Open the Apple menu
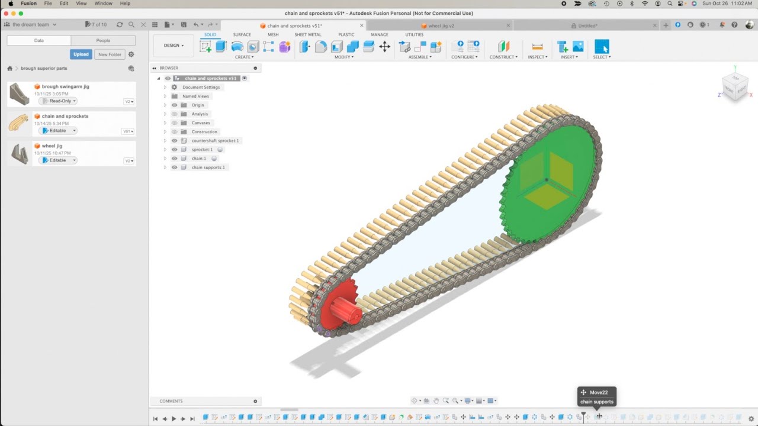Screen dimensions: 758x426 pos(11,4)
